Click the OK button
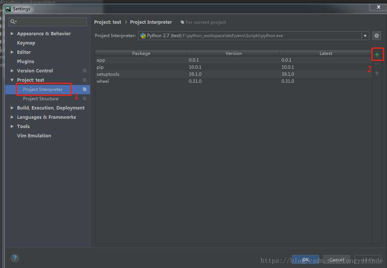 [x=305, y=259]
